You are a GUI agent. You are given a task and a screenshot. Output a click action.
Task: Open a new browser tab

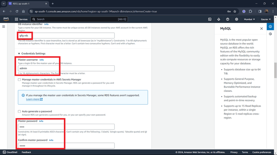click(53, 4)
